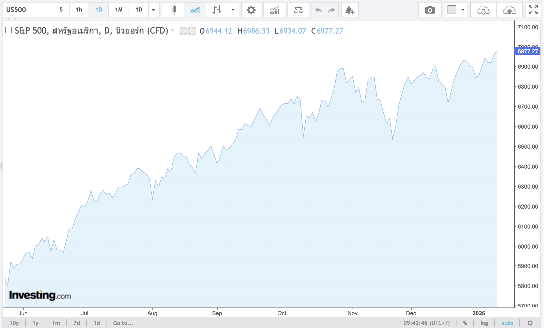Load chart layout with the cloud download icon
This screenshot has height=328, width=544.
(x=483, y=10)
